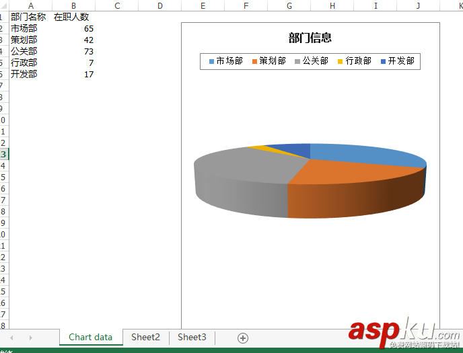Click the 市场部 legend entry
This screenshot has width=463, height=353.
[x=226, y=61]
